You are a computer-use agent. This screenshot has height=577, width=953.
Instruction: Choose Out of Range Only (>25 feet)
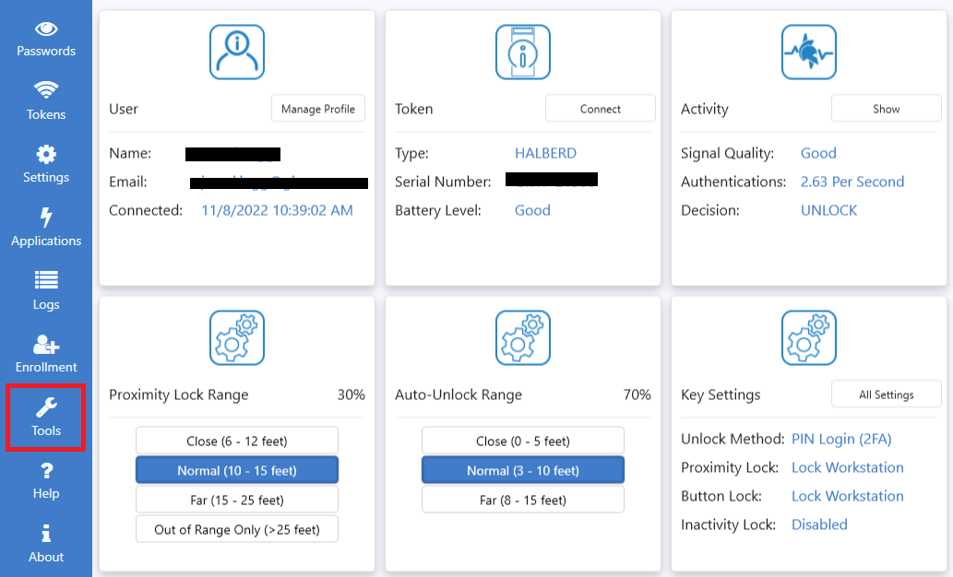237,529
